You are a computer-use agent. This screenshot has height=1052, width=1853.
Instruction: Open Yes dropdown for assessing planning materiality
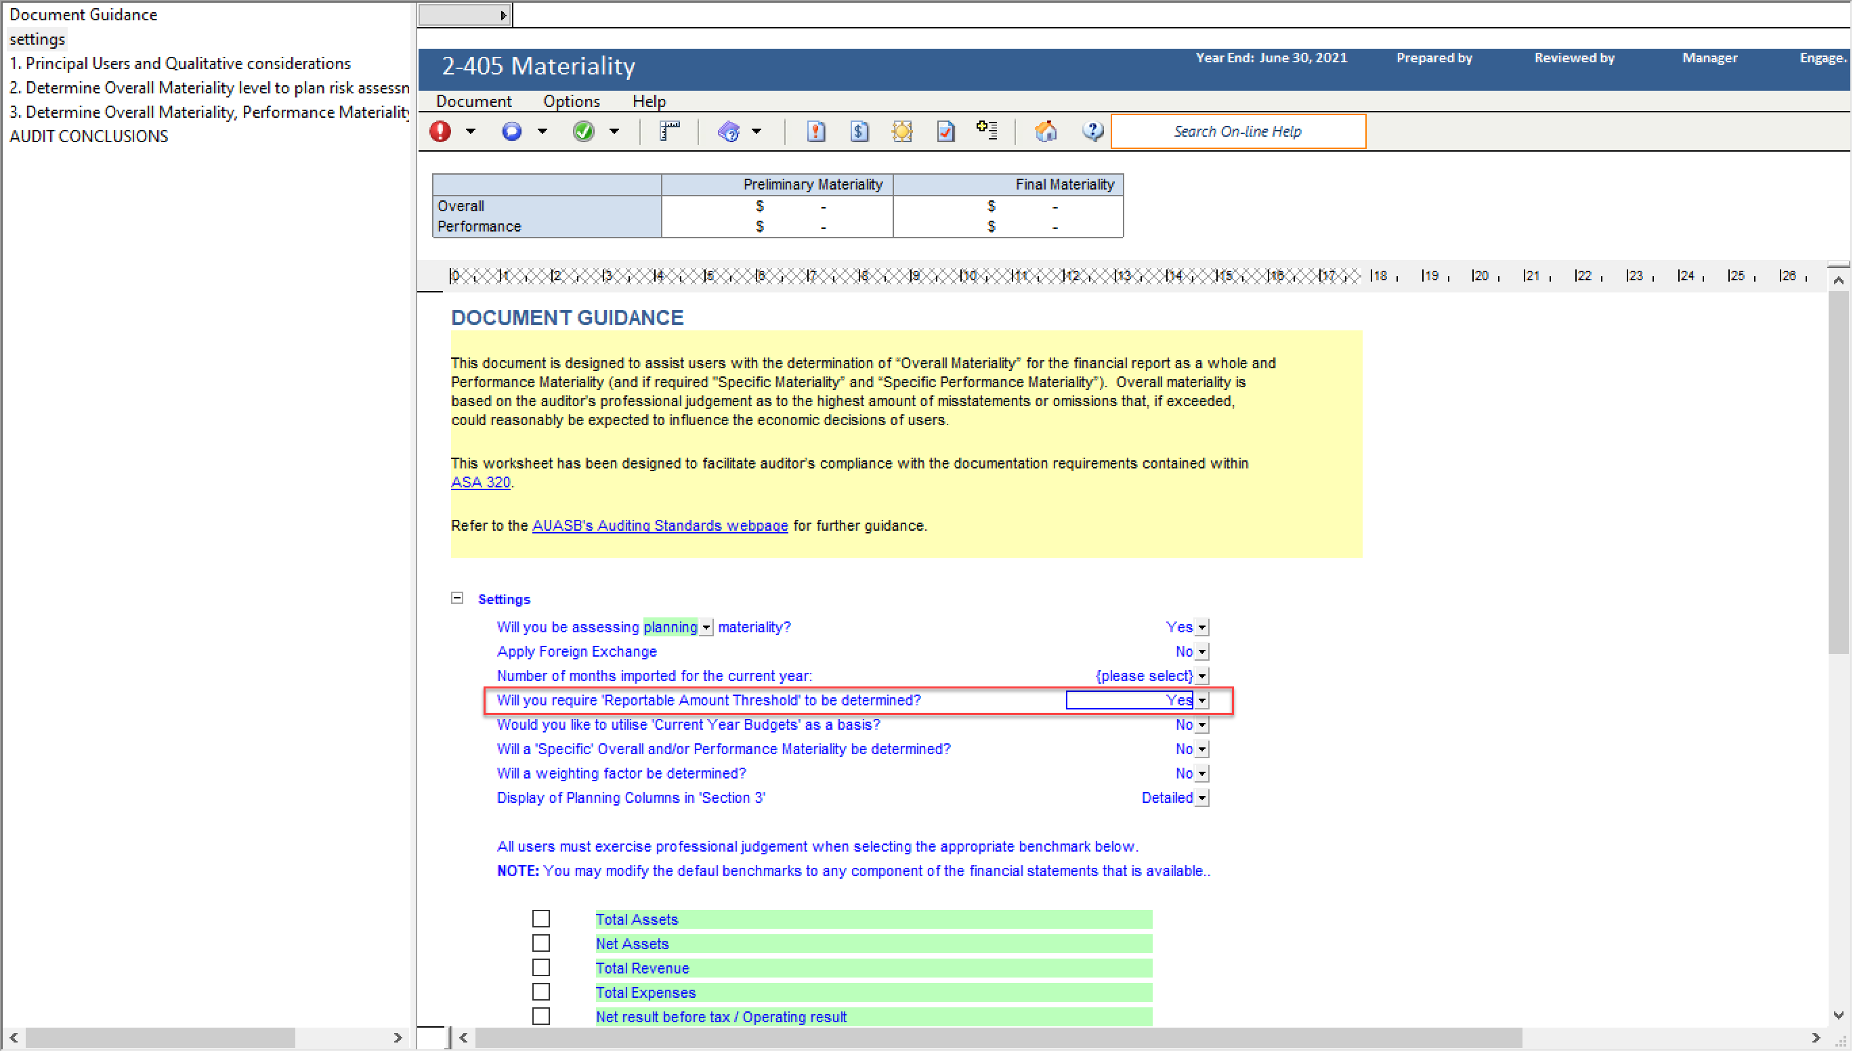coord(1202,628)
